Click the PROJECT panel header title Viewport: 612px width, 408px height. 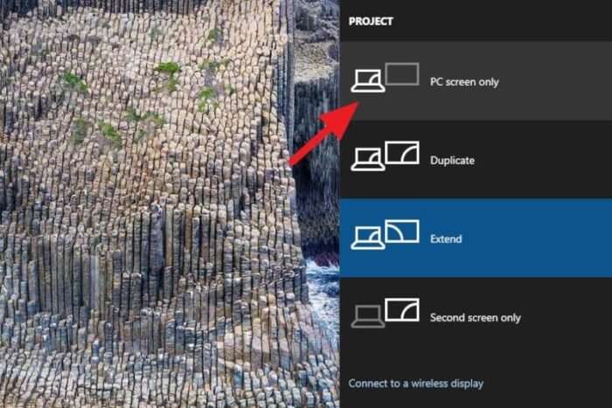371,22
